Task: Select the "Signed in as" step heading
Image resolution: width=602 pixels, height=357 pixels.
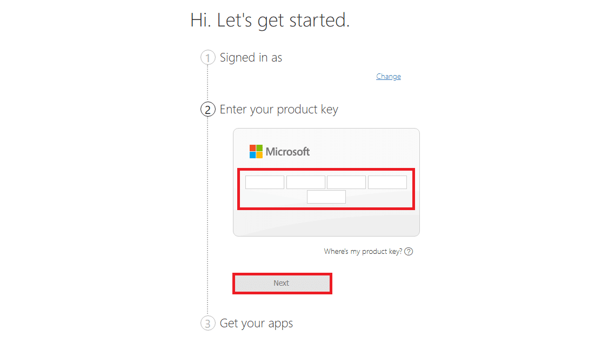Action: (251, 58)
